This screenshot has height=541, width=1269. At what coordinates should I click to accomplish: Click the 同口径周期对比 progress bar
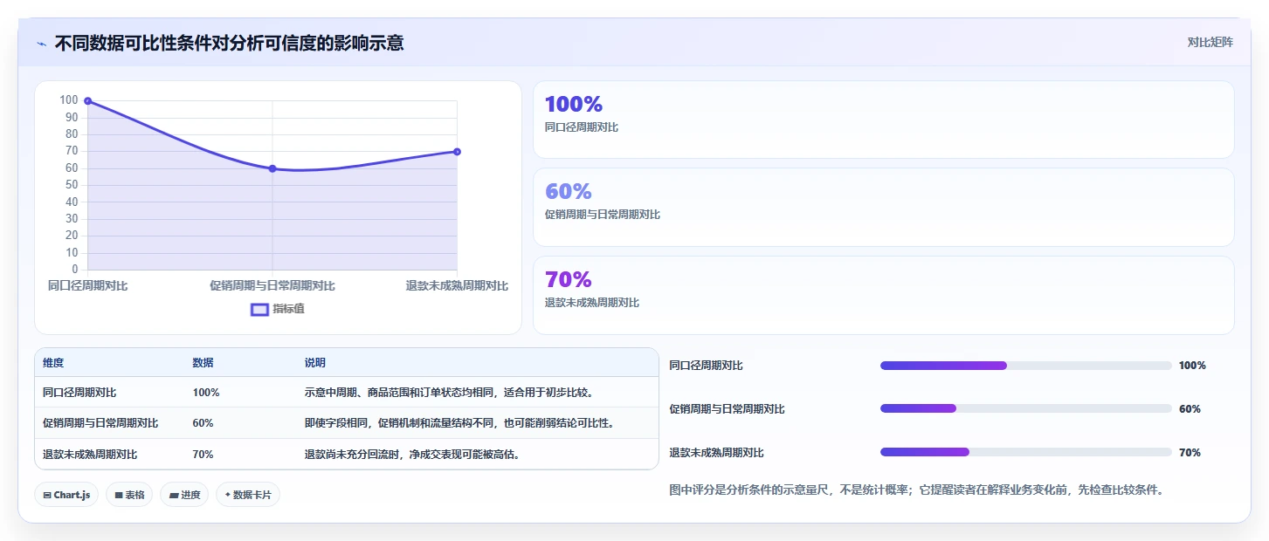point(1026,366)
